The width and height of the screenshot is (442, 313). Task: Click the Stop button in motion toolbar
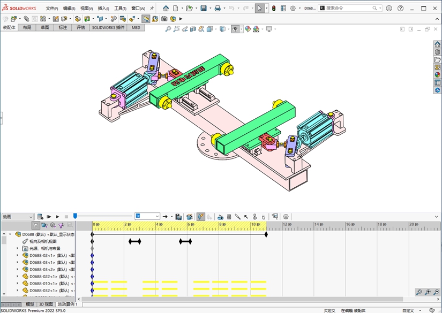coord(66,217)
